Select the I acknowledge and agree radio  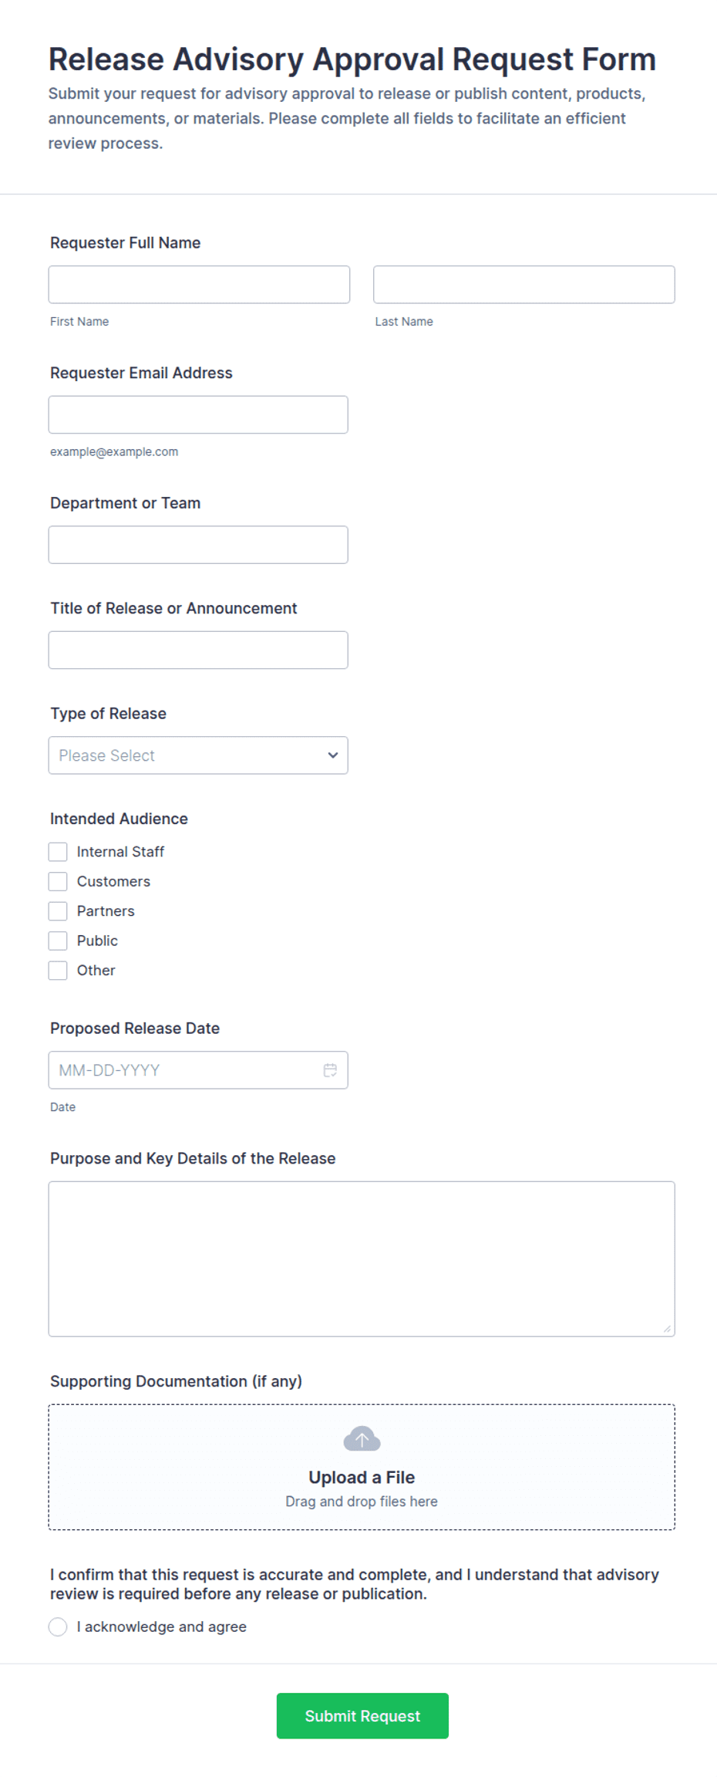point(58,1627)
